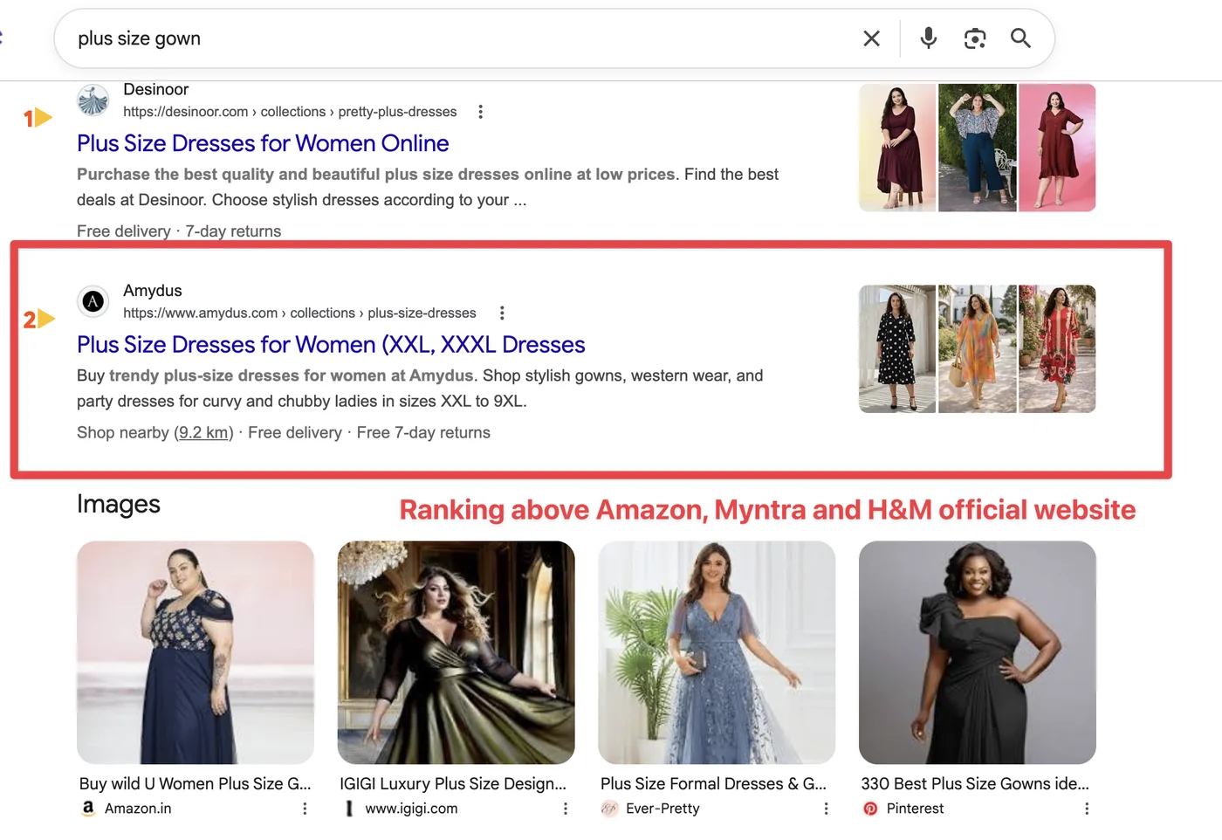Viewport: 1222px width, 840px height.
Task: Click the Pinterest favicon icon
Action: (870, 809)
